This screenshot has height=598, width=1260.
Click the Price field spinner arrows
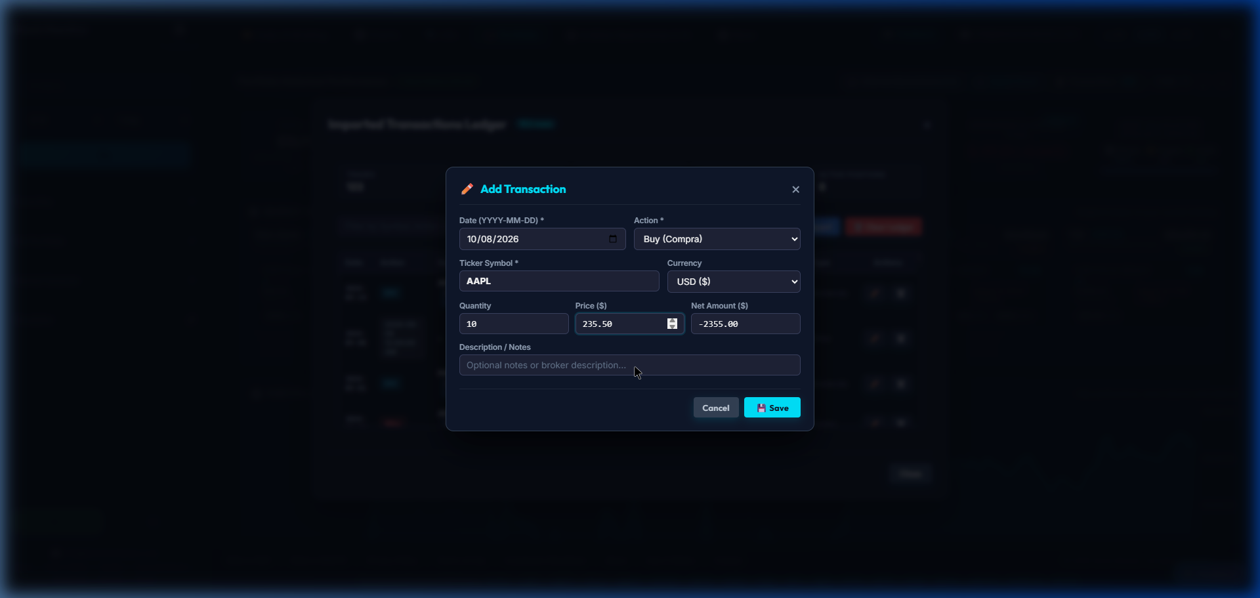tap(672, 324)
